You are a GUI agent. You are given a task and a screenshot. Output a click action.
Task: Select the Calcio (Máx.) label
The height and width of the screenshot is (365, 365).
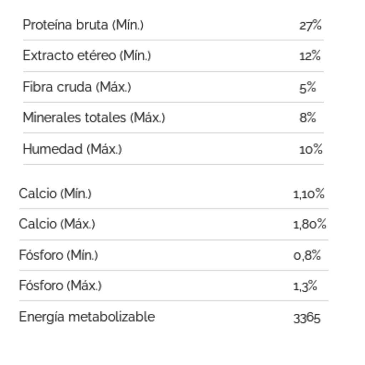[57, 224]
